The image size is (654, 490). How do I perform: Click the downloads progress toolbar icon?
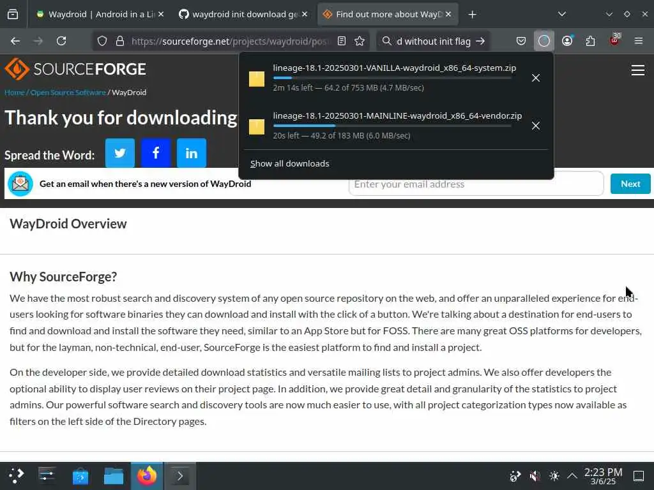tap(544, 41)
